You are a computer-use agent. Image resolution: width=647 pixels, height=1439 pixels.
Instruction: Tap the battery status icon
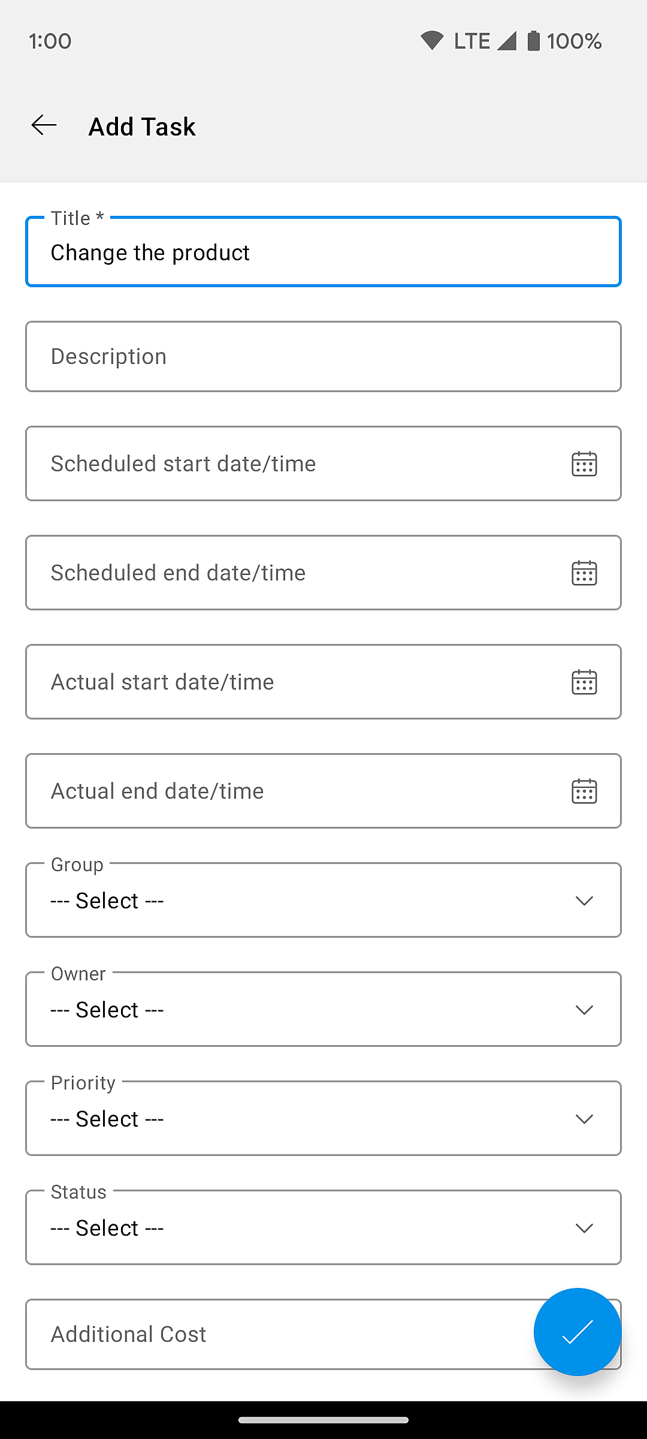click(x=533, y=41)
